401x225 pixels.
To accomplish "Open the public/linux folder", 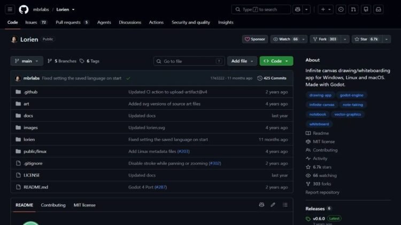I will pyautogui.click(x=35, y=151).
